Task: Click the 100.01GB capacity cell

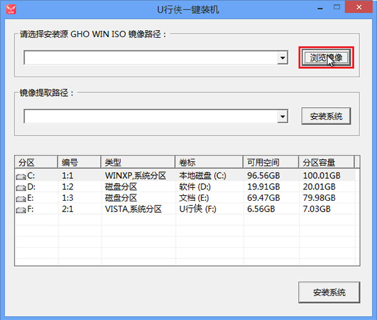Action: point(322,176)
